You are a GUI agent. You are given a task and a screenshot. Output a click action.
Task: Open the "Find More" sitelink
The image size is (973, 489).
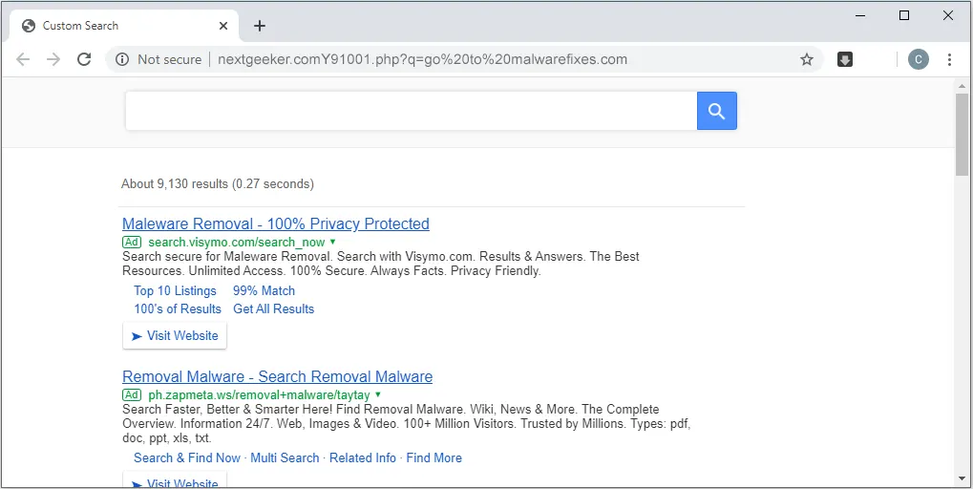point(434,458)
